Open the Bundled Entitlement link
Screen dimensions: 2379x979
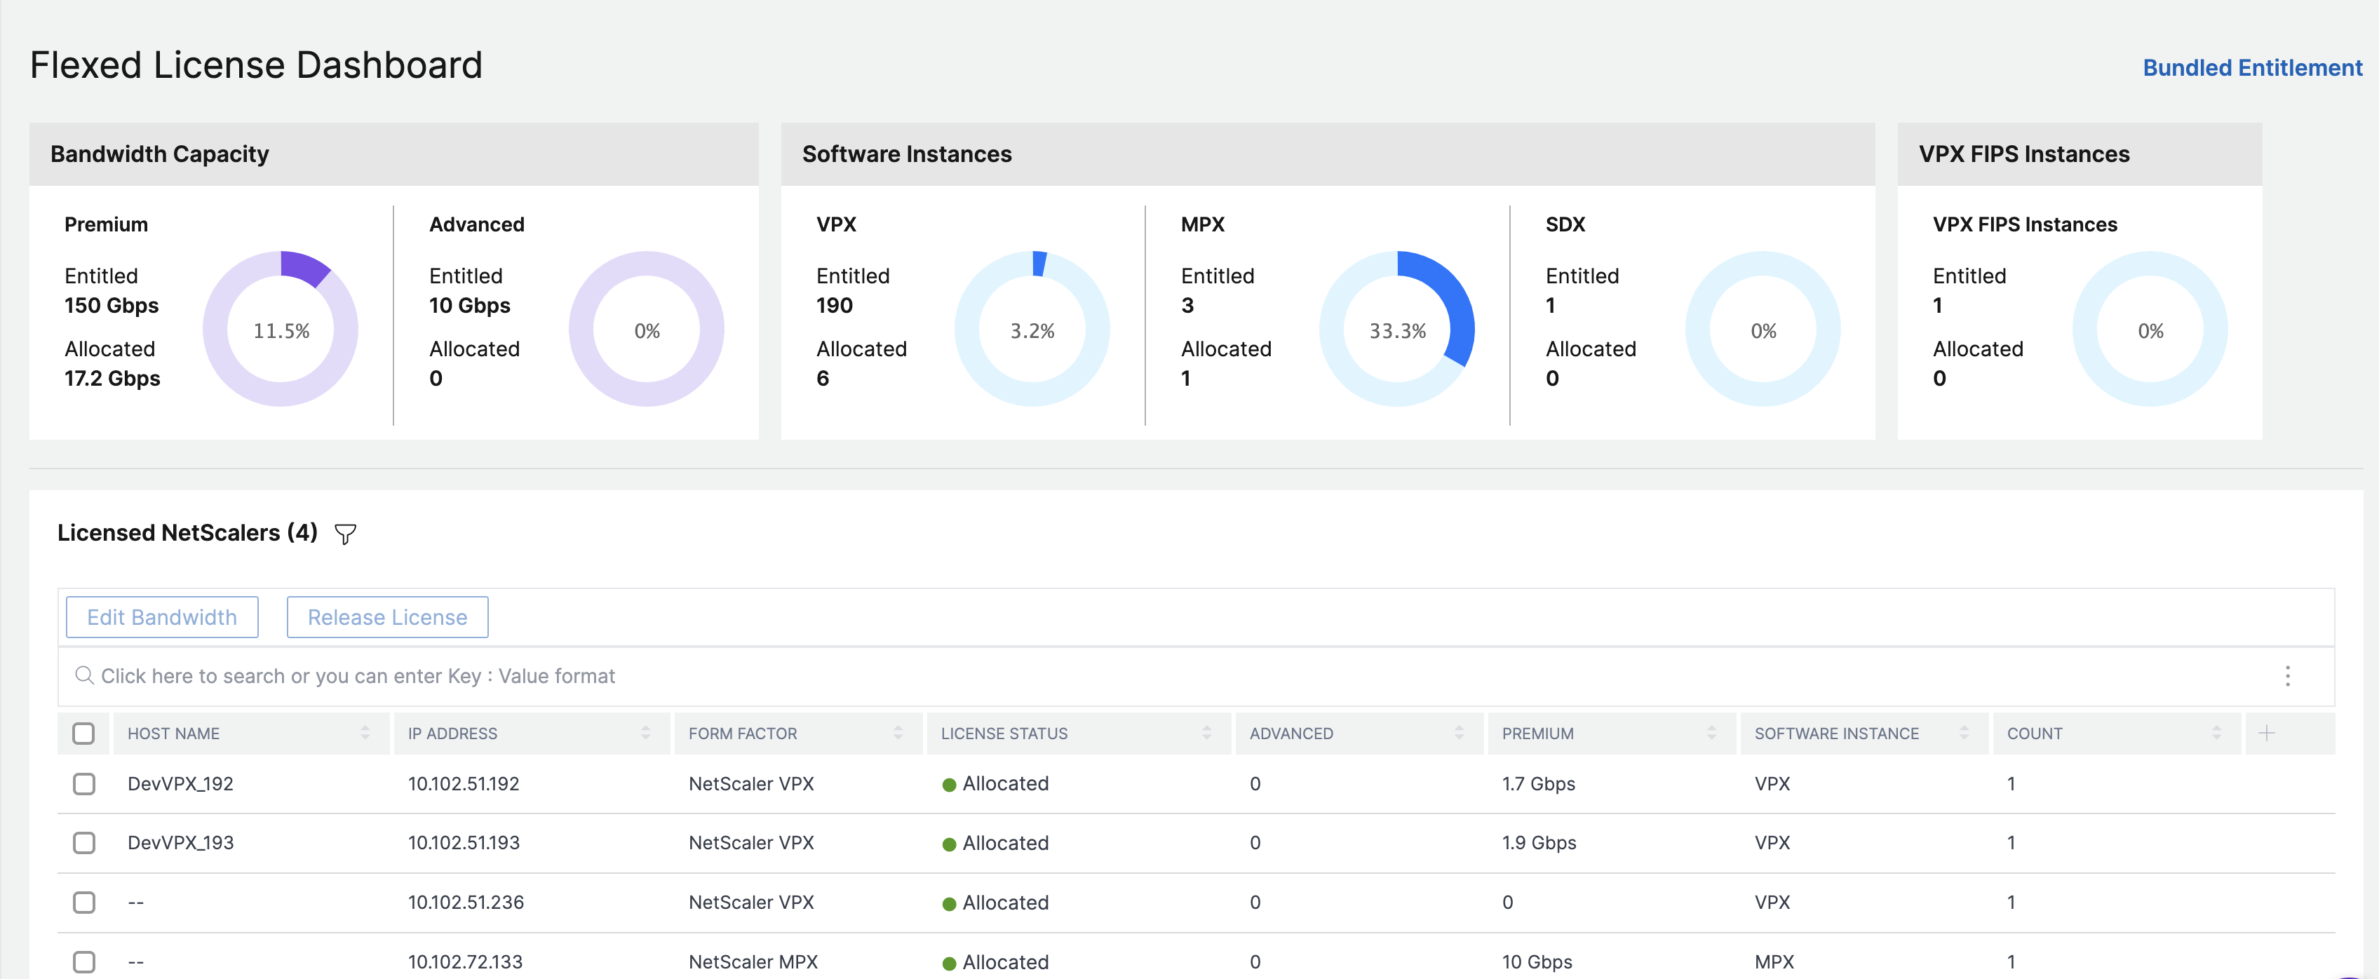(2253, 68)
